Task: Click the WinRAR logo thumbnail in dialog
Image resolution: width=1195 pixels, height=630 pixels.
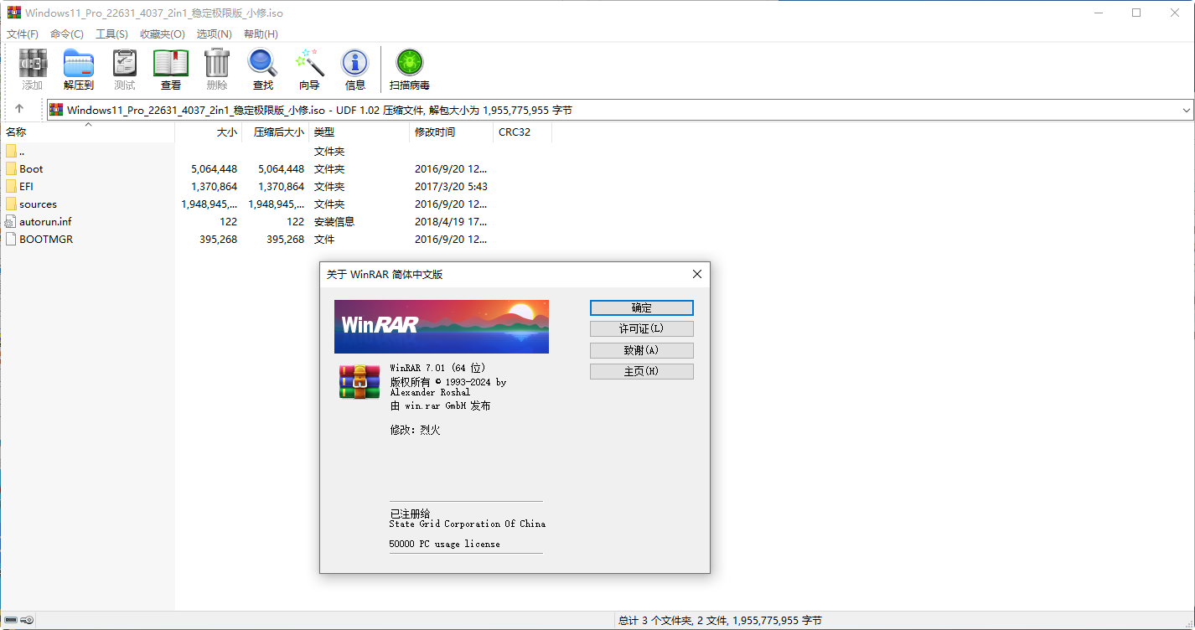Action: [359, 381]
